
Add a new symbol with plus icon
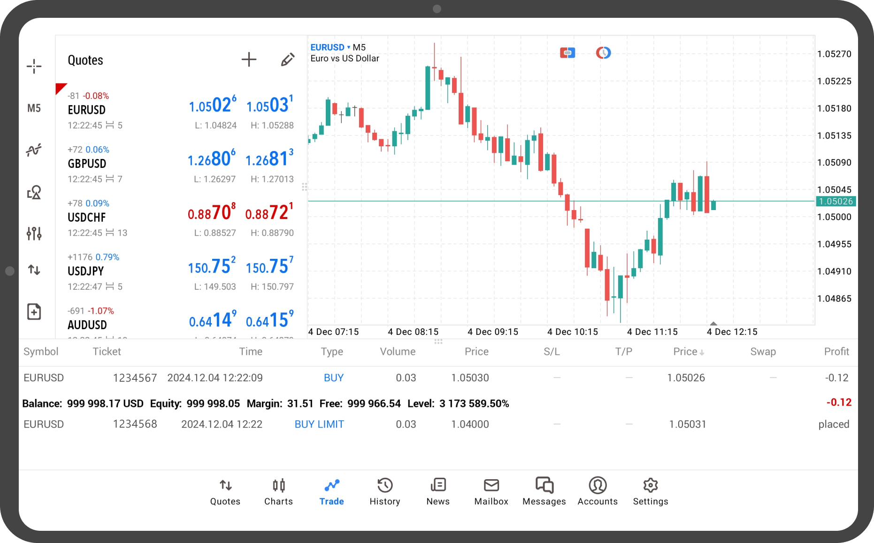coord(249,60)
